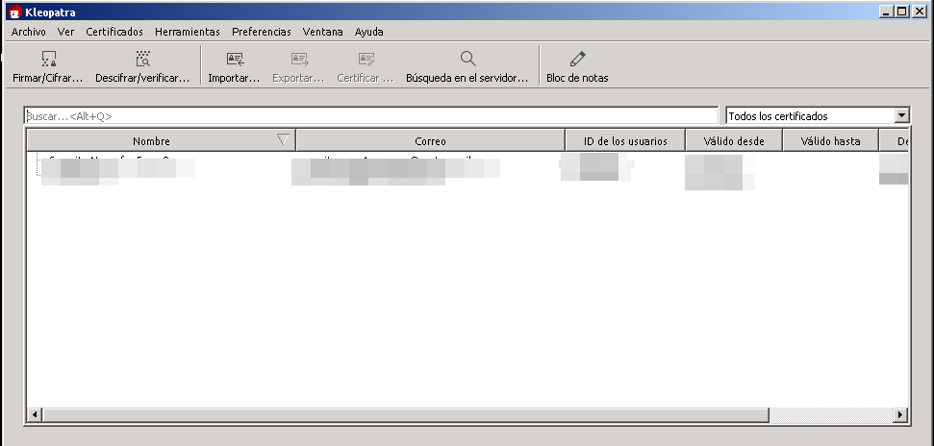The image size is (934, 446).
Task: Click the Certificar toolbar icon
Action: [x=366, y=59]
